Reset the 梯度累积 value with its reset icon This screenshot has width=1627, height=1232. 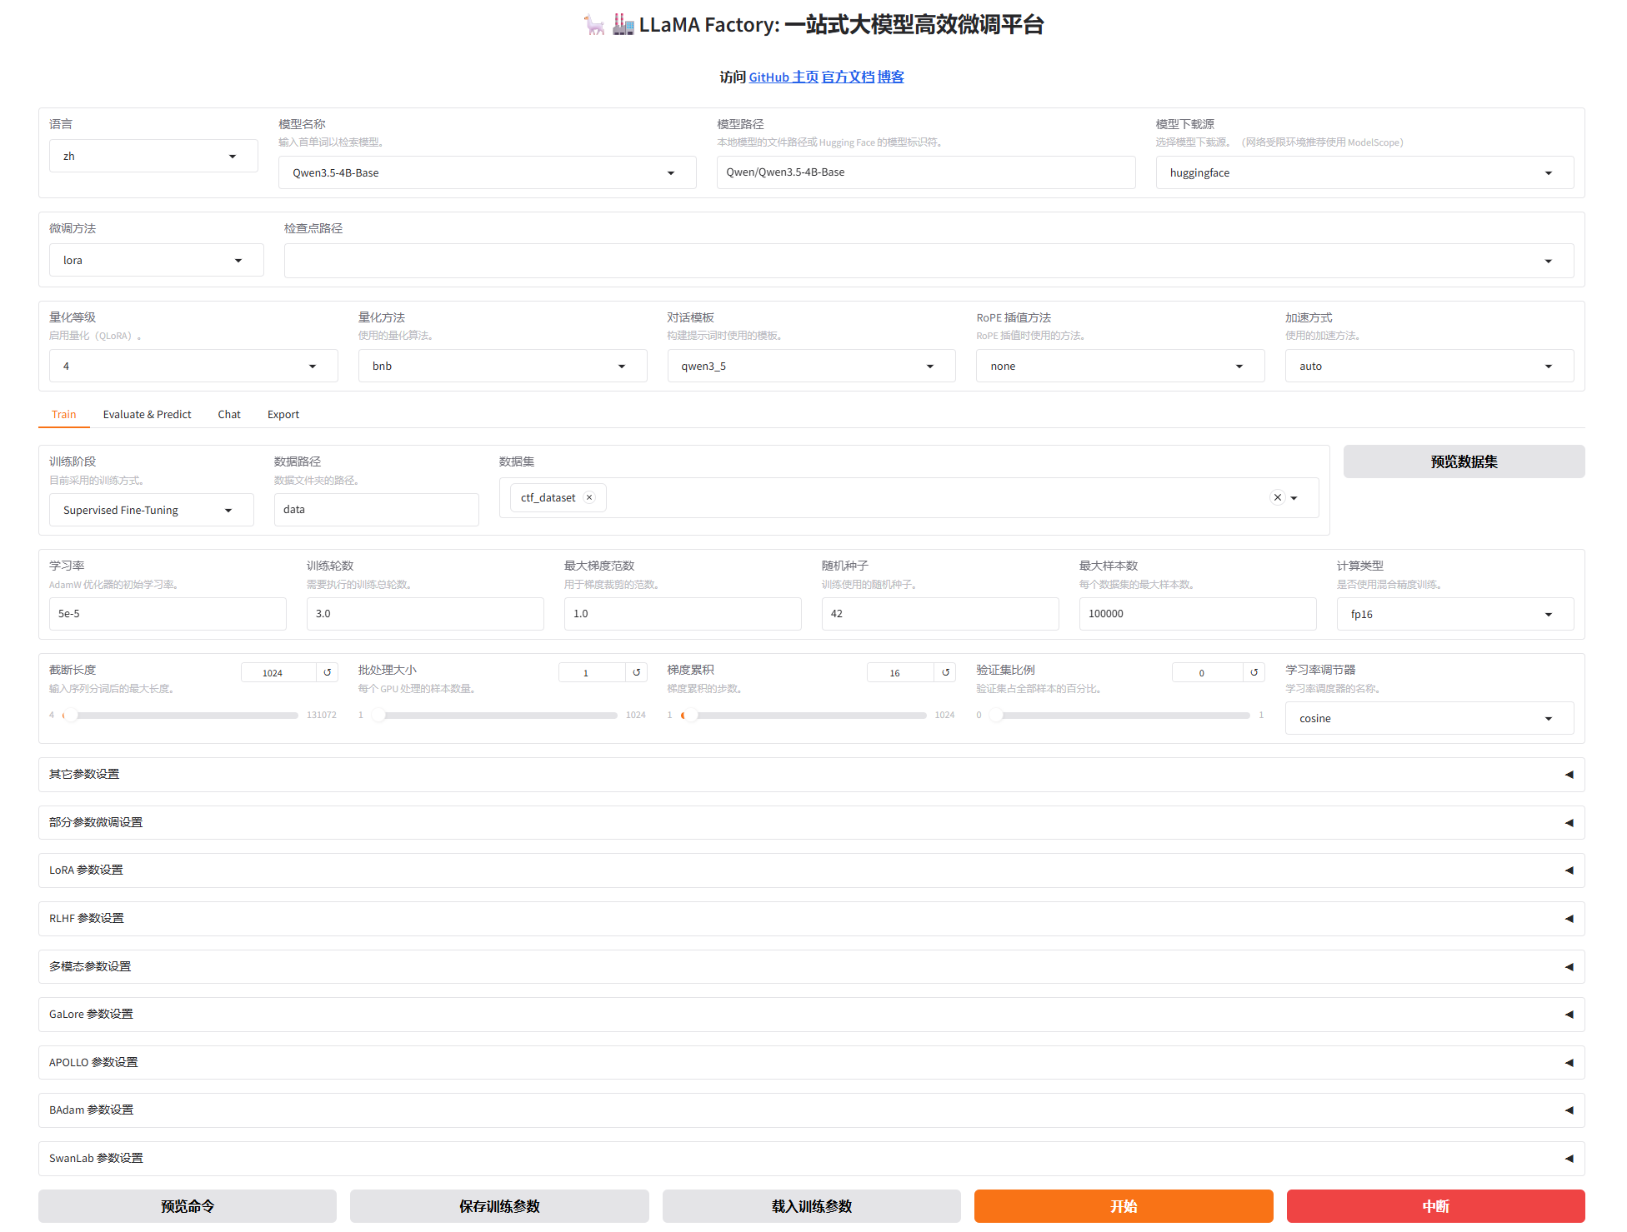click(x=945, y=672)
